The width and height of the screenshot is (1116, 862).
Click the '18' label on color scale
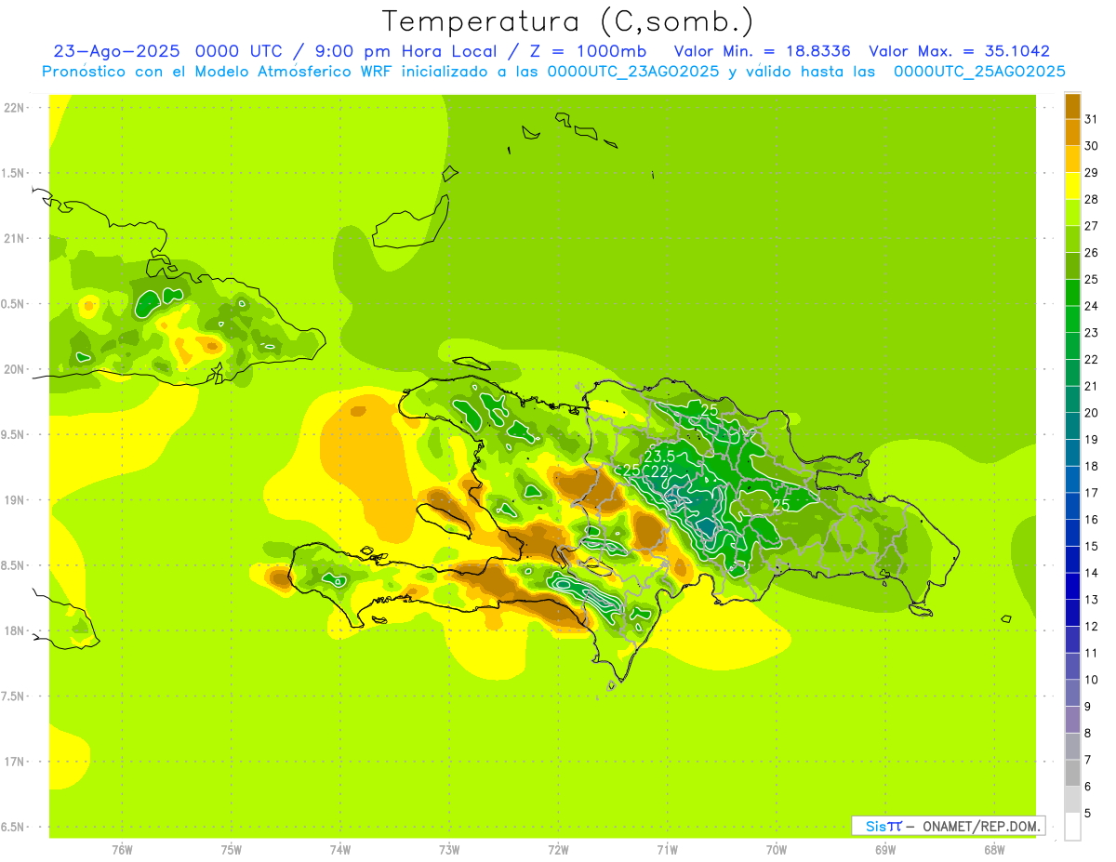[x=1091, y=466]
